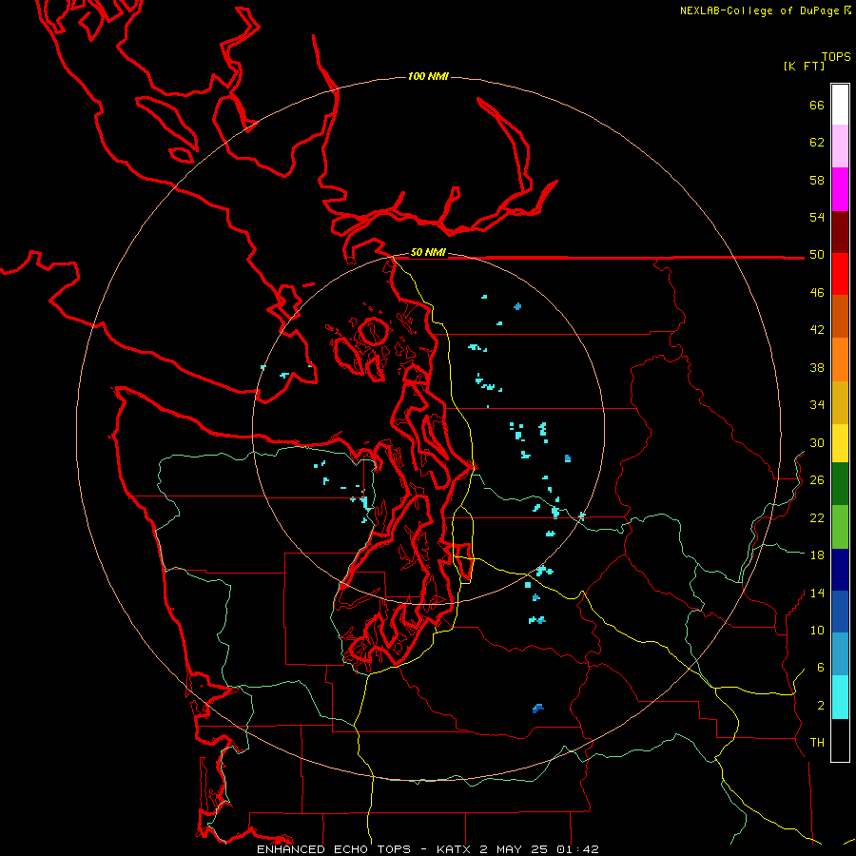Image resolution: width=856 pixels, height=856 pixels.
Task: Click the light pink 62 kft legend swatch
Action: 840,146
